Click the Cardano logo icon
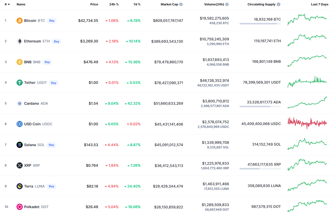This screenshot has width=333, height=213. pos(20,103)
